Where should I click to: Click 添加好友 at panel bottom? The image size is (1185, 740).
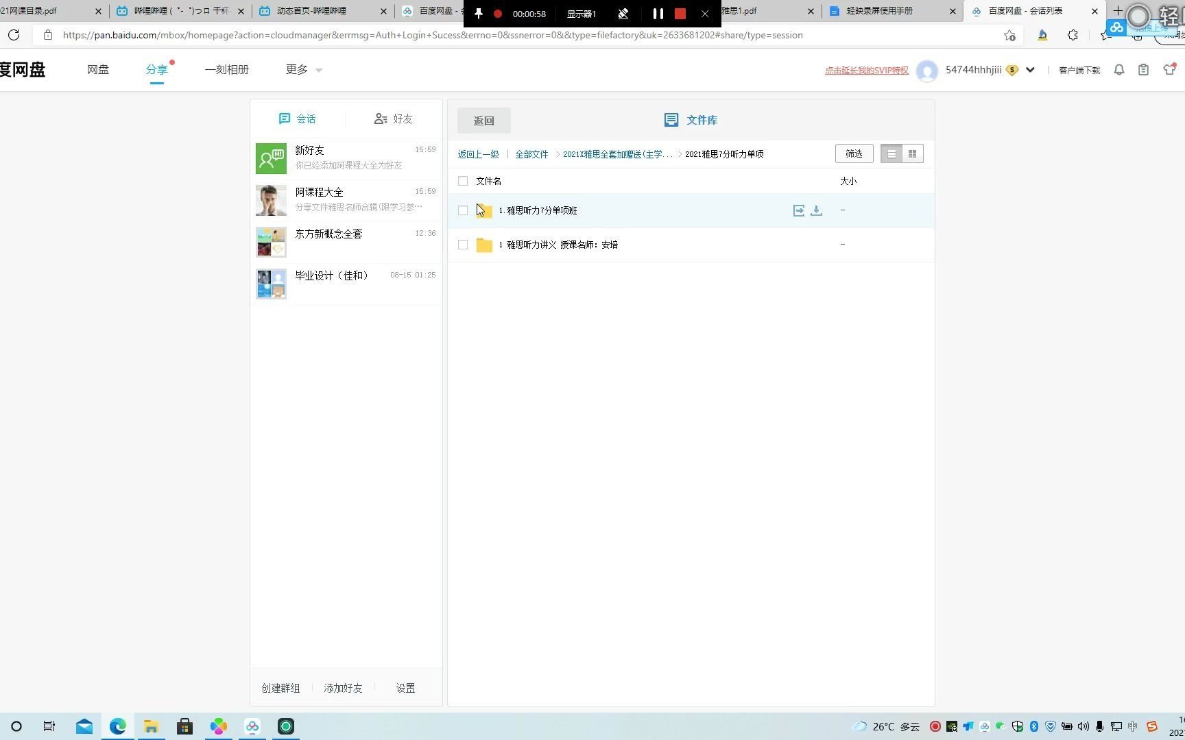[x=343, y=689]
